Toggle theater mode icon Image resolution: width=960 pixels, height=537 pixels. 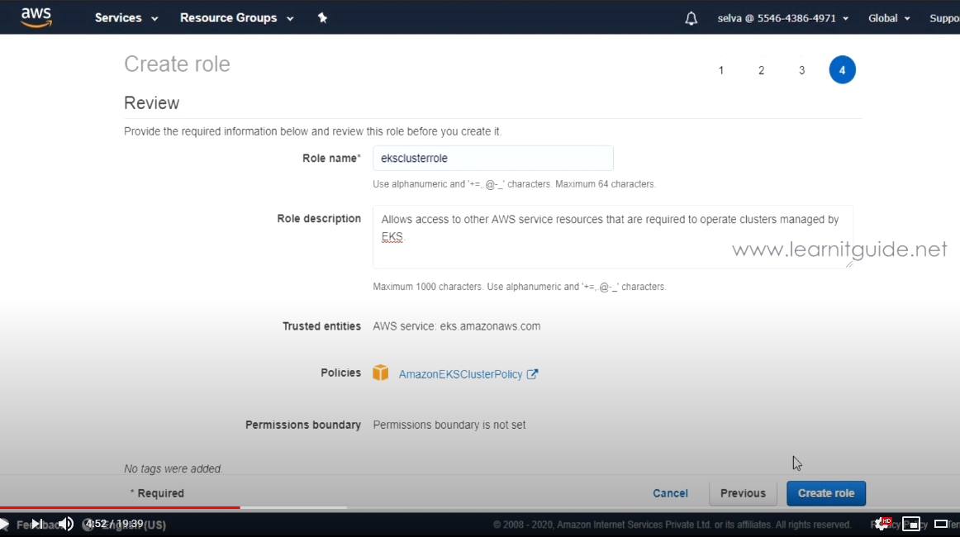(x=941, y=524)
